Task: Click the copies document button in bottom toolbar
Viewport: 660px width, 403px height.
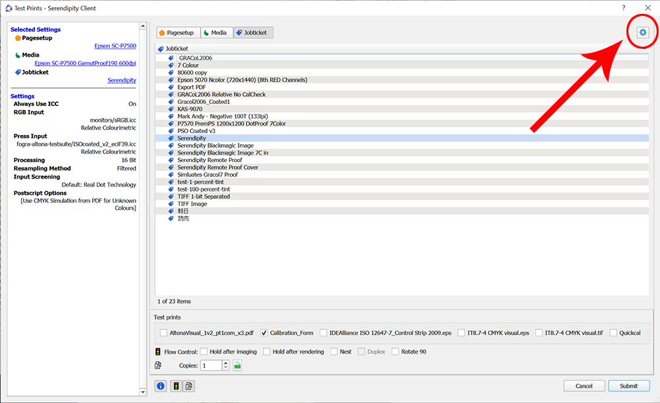Action: click(189, 386)
